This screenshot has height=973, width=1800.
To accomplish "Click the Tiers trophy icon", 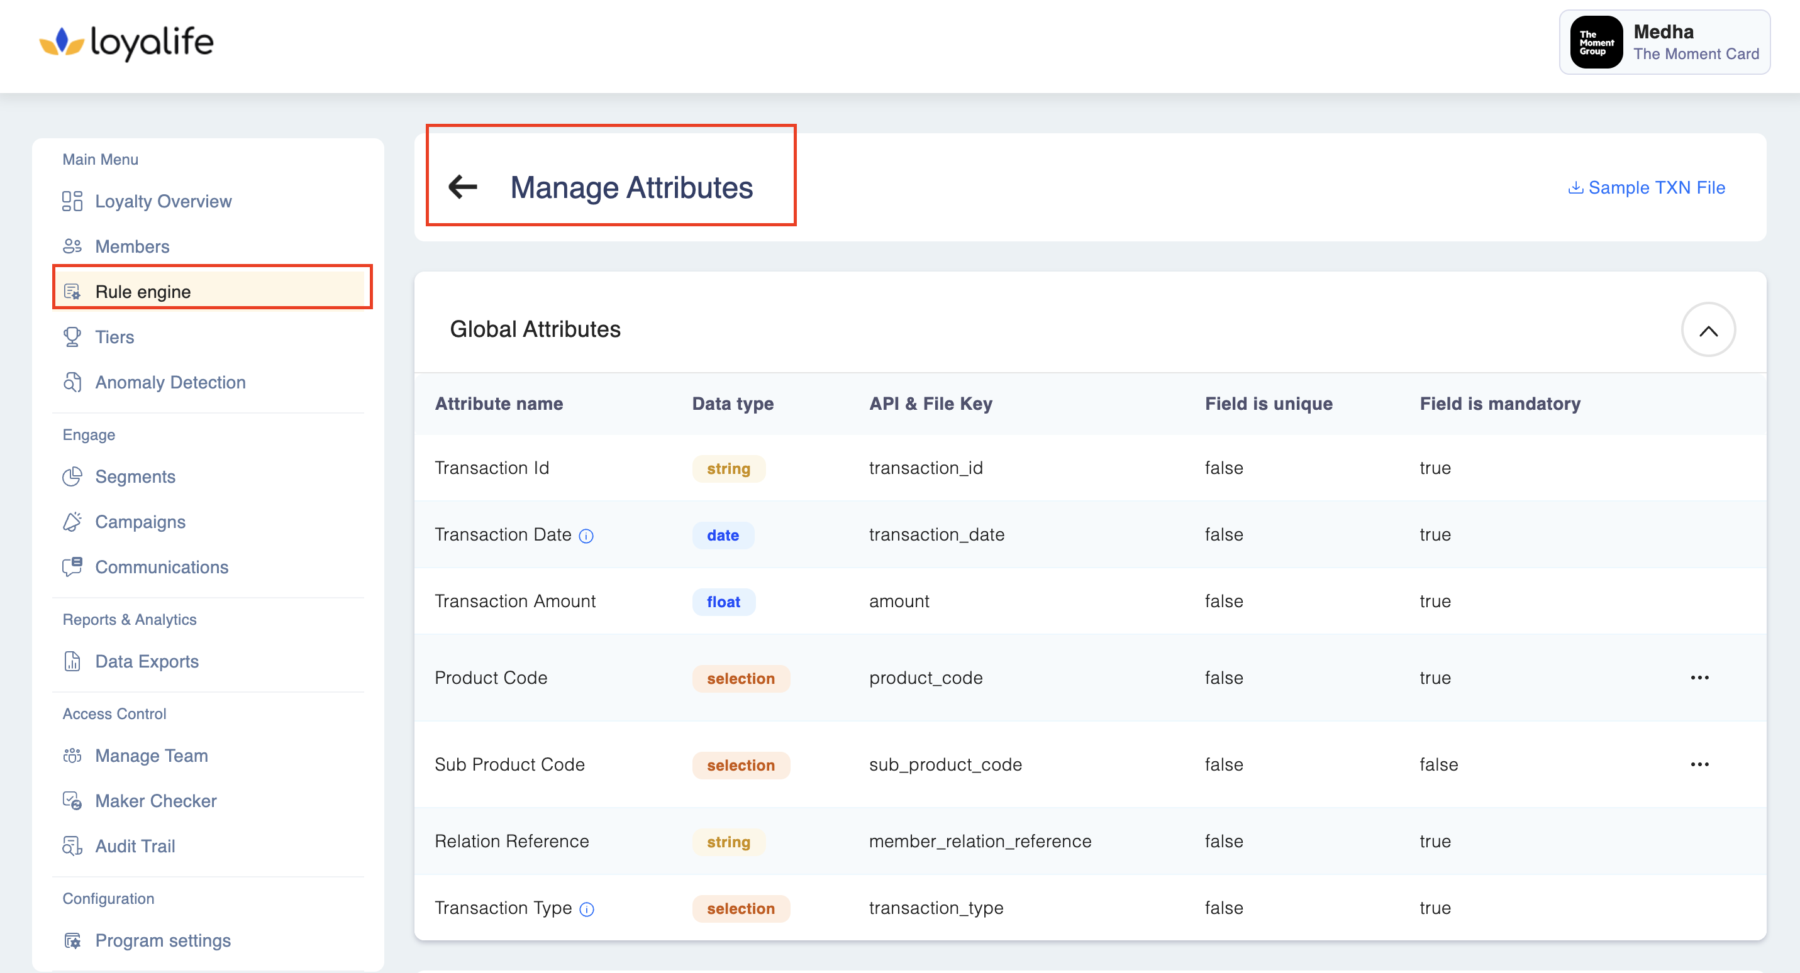I will [72, 338].
